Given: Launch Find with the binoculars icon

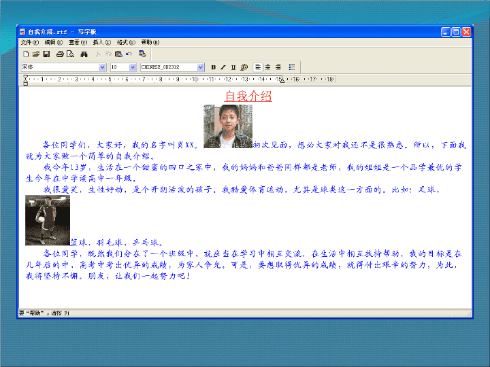Looking at the screenshot, I should (84, 54).
